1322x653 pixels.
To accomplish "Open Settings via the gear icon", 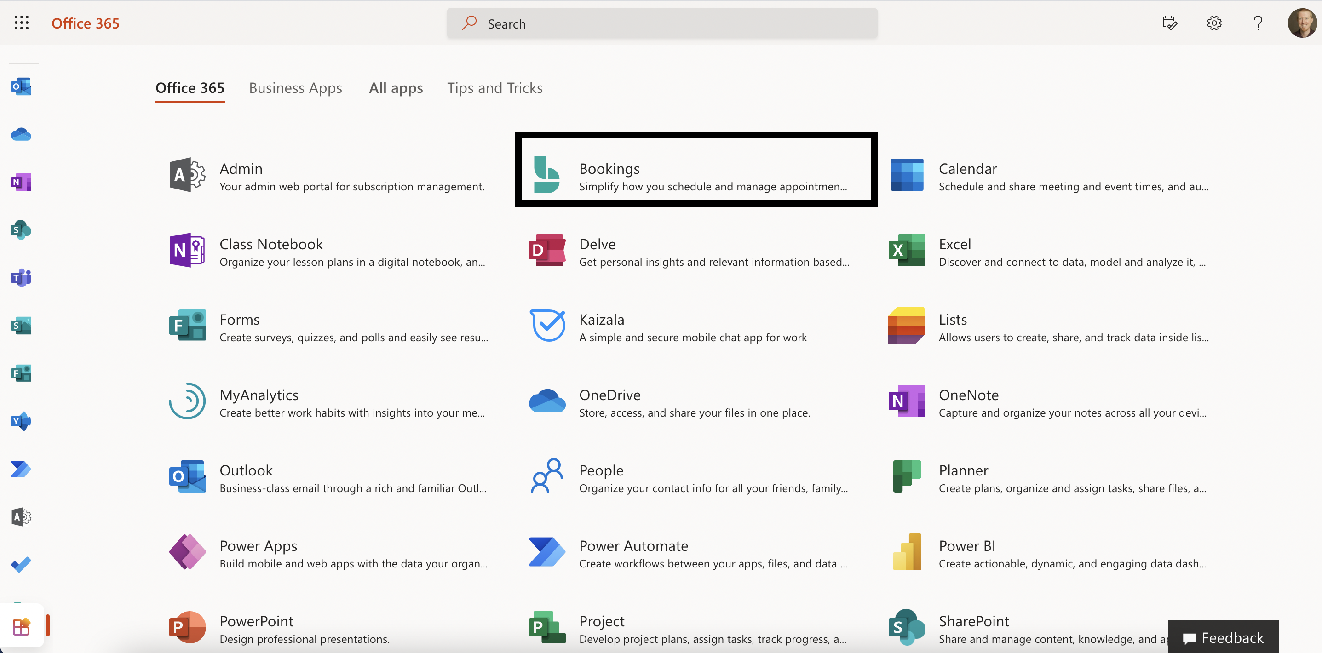I will pos(1214,23).
